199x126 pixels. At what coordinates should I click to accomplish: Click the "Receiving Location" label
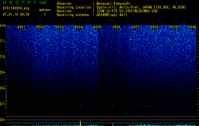tap(74, 7)
